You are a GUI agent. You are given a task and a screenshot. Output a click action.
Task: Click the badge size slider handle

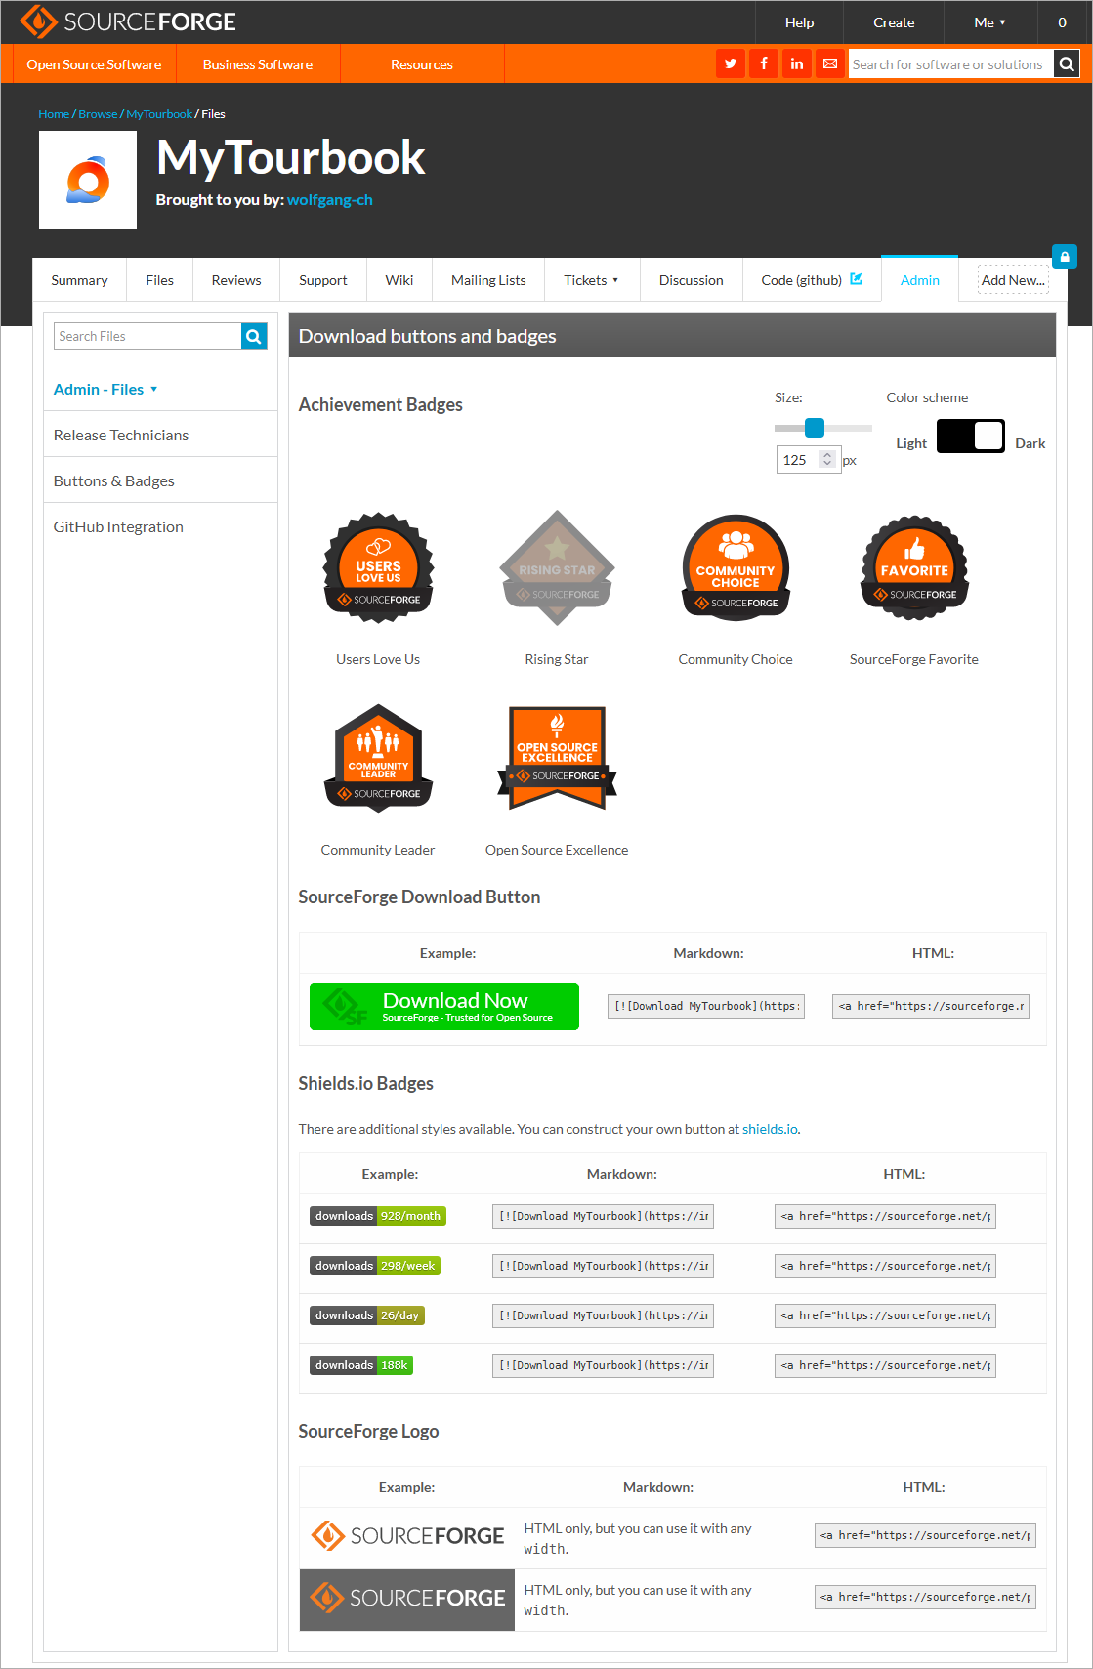pyautogui.click(x=815, y=428)
